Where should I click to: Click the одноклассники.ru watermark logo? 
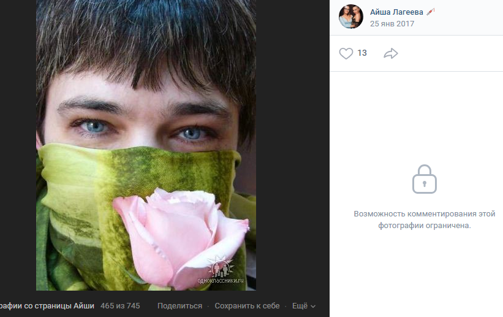221,270
